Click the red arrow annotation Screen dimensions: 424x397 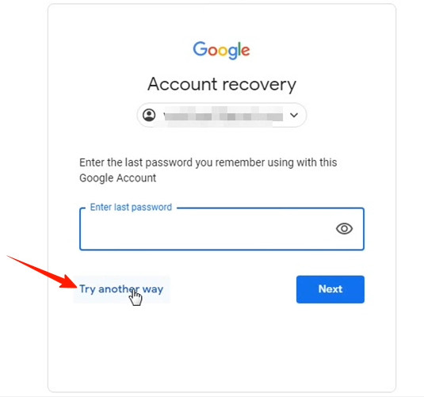42,272
